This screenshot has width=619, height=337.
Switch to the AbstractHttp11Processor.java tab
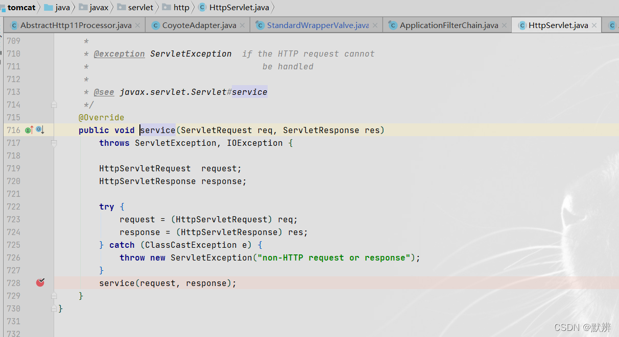(x=76, y=25)
